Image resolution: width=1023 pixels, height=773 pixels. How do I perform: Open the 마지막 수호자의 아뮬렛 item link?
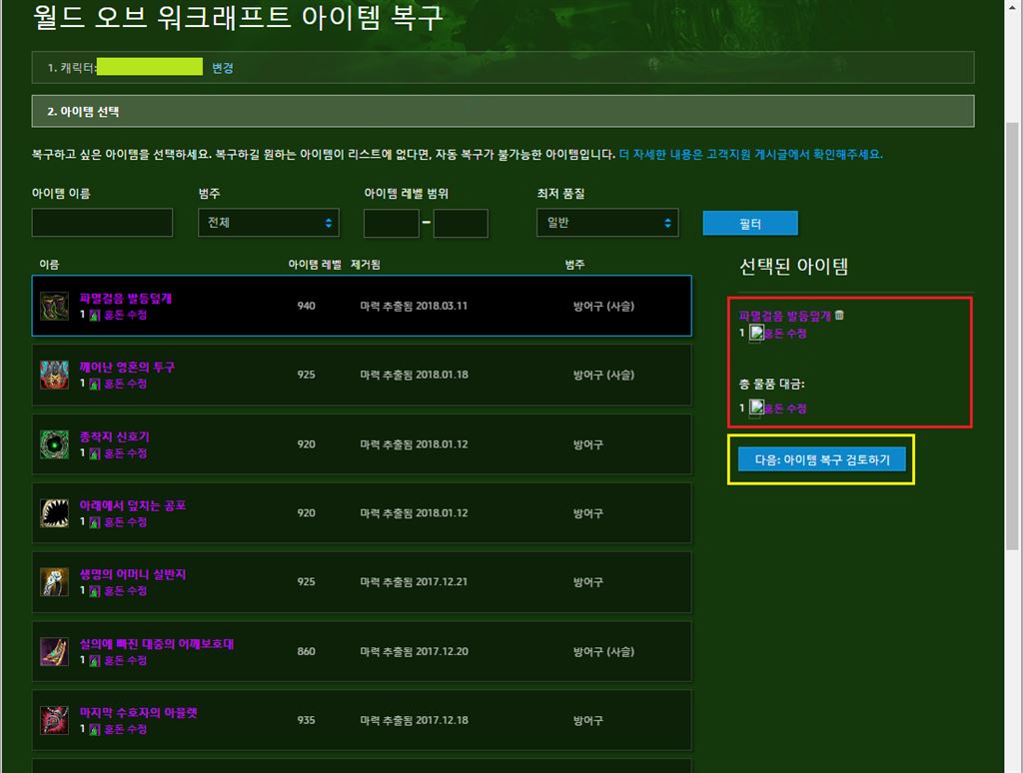(138, 712)
